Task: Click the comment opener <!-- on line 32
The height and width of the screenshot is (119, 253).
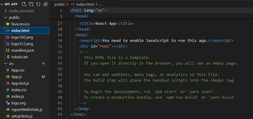Action: point(84,52)
